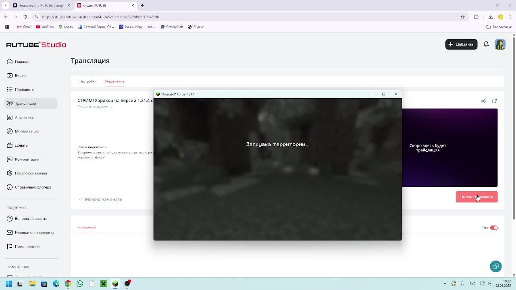Switch to the Настройки tab
The height and width of the screenshot is (290, 516).
click(x=88, y=81)
